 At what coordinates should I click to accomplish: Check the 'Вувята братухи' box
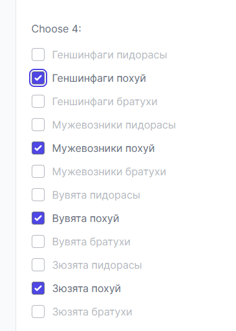click(x=38, y=241)
